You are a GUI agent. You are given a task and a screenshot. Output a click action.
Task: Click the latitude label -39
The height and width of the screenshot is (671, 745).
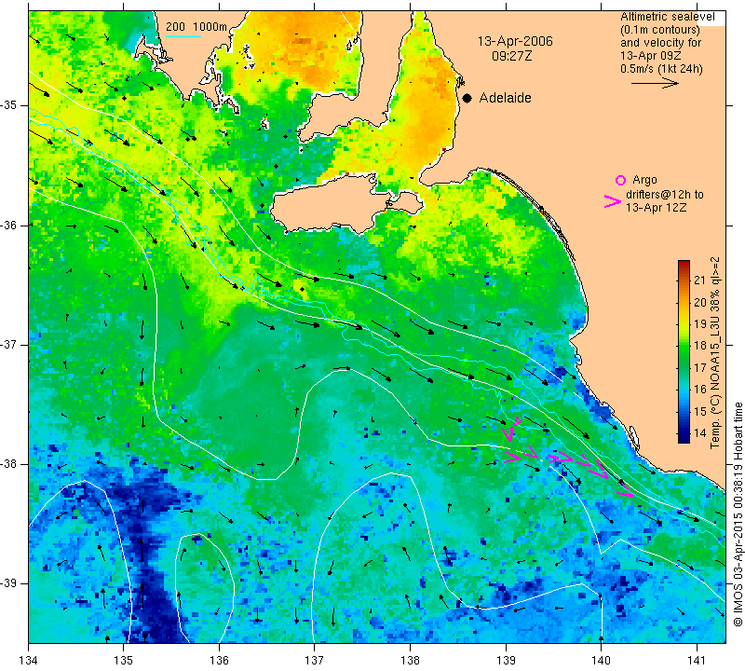[9, 583]
